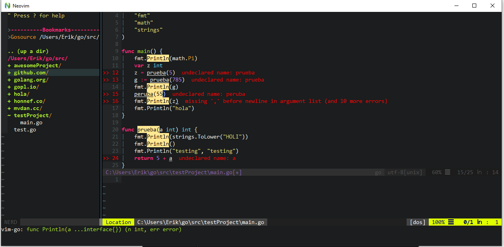Select the Location tab in bottom statusline

118,222
